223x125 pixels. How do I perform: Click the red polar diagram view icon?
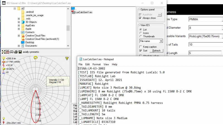point(8,52)
